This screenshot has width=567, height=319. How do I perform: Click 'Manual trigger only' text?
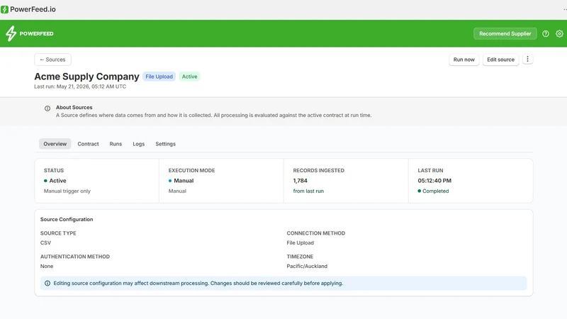(67, 191)
